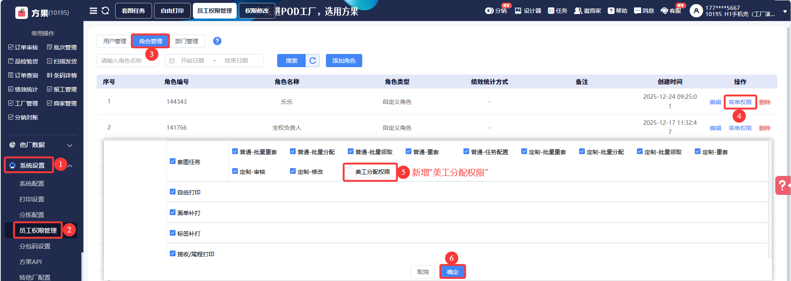Switch to 员工权限管理 top tab
Image resolution: width=791 pixels, height=281 pixels.
tap(215, 11)
